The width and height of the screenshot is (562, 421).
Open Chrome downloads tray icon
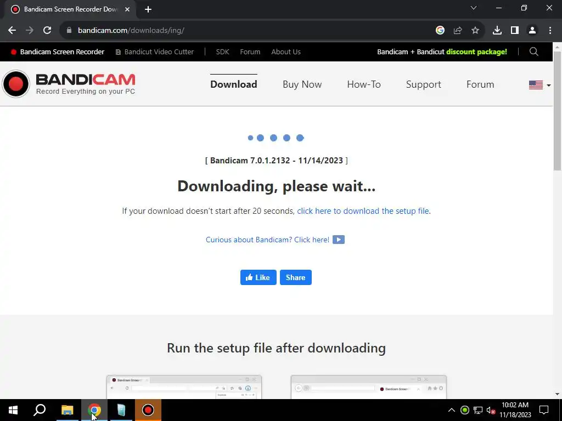point(497,31)
